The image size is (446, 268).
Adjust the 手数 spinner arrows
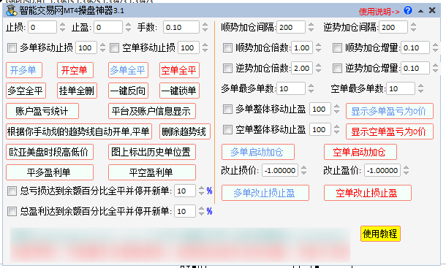pos(205,27)
